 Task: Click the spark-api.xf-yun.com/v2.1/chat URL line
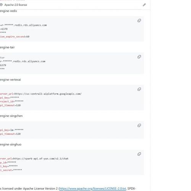click(x=34, y=159)
